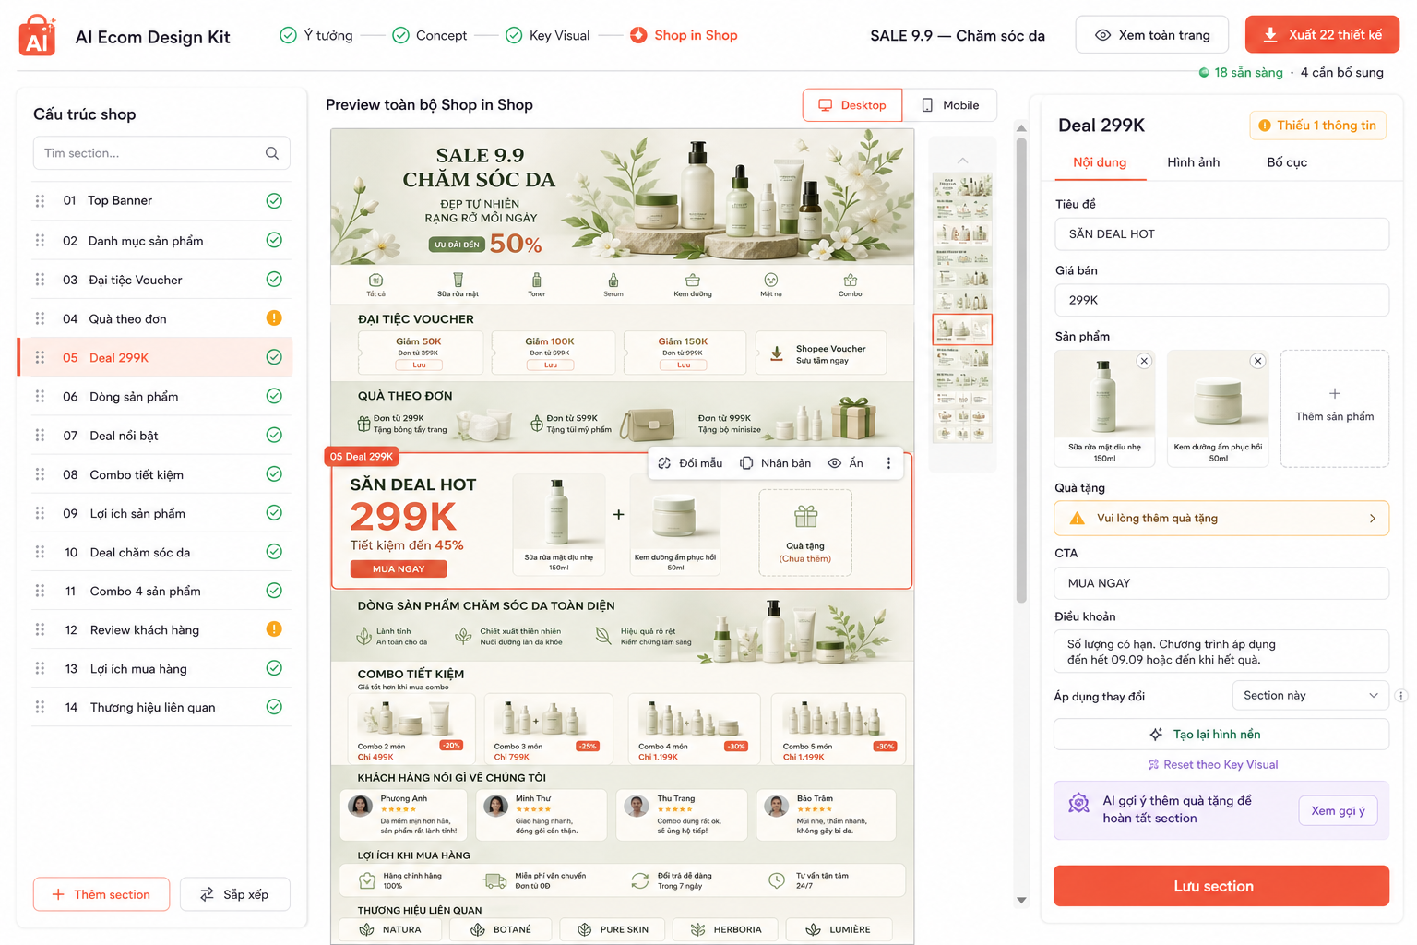Open Nội dung tab
1417x945 pixels.
pos(1100,162)
